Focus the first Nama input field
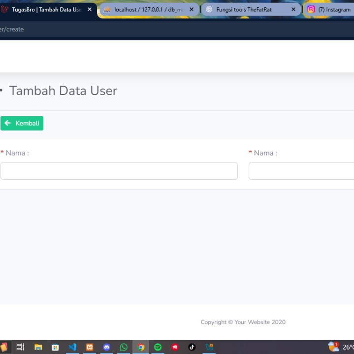Viewport: 354px width, 354px height. point(119,171)
